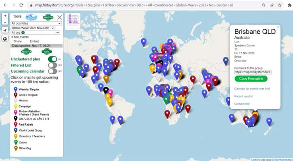
Task: Click the MothersRebellion legend pin
Action: (16, 113)
